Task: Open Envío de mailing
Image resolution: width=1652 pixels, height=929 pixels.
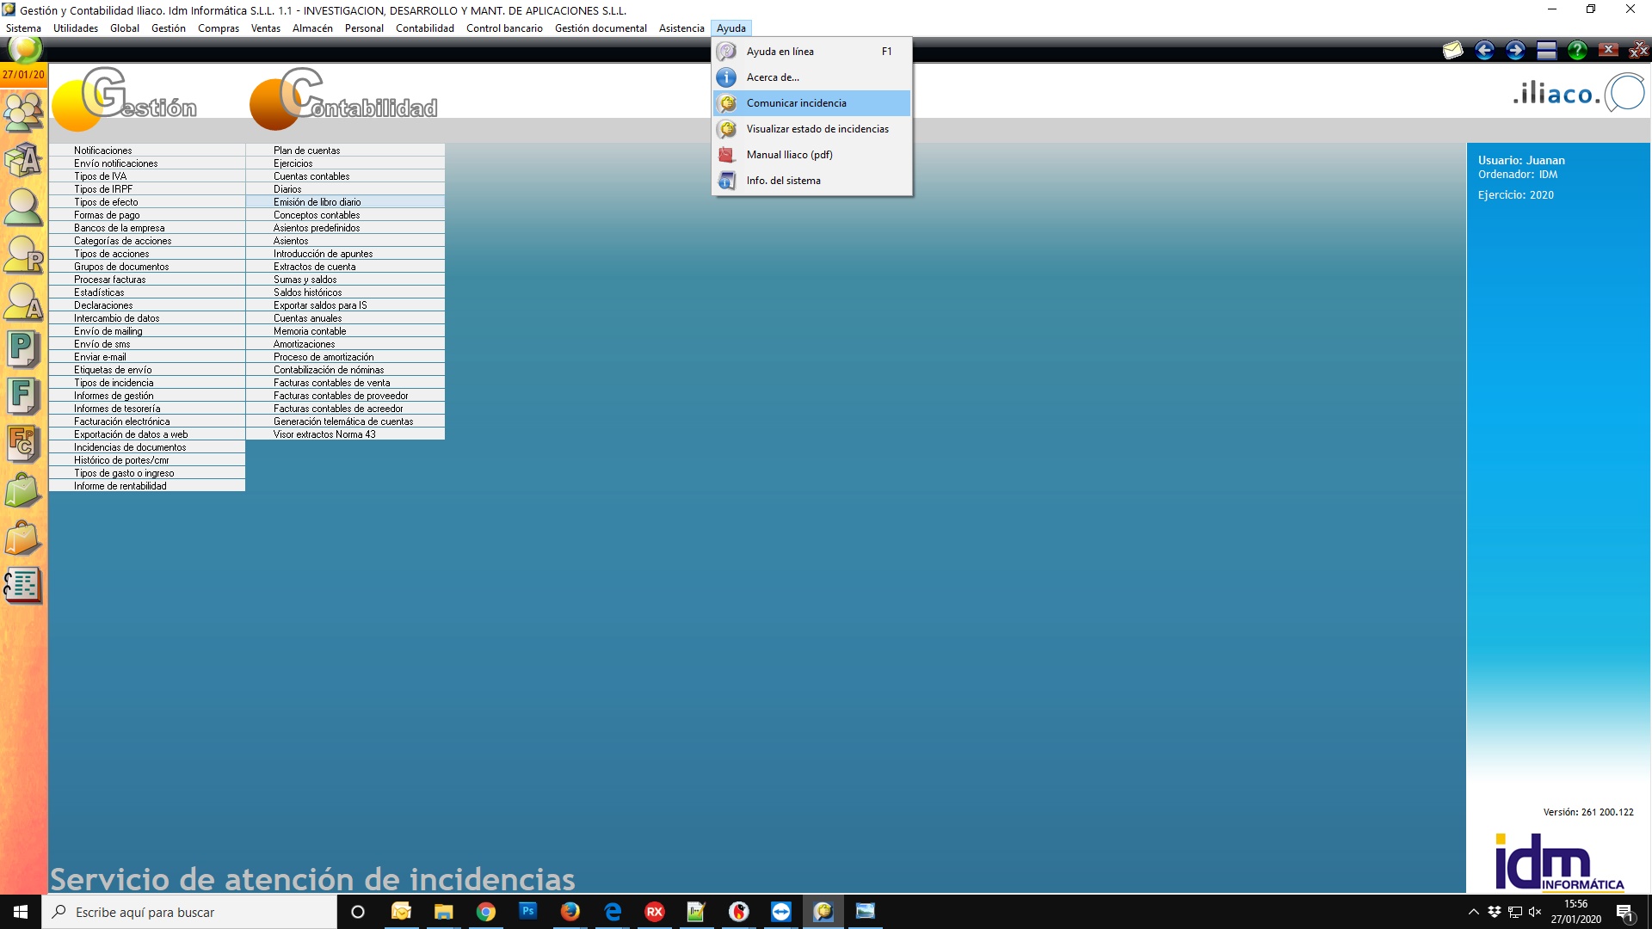Action: point(147,331)
